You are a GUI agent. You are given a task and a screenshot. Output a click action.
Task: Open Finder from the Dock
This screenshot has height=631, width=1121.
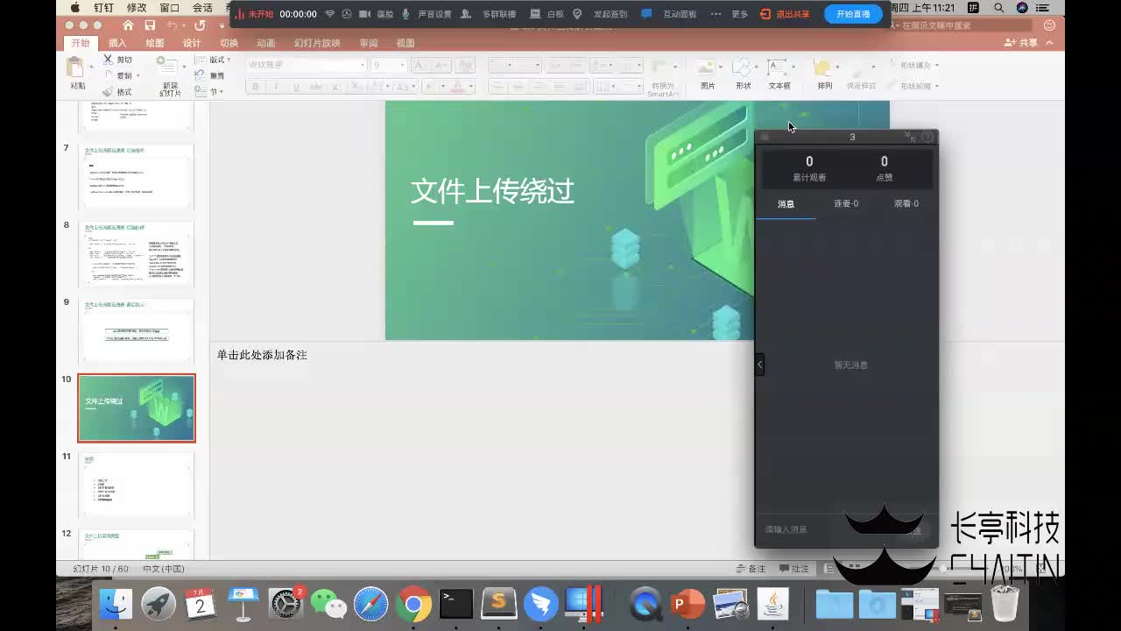[116, 604]
